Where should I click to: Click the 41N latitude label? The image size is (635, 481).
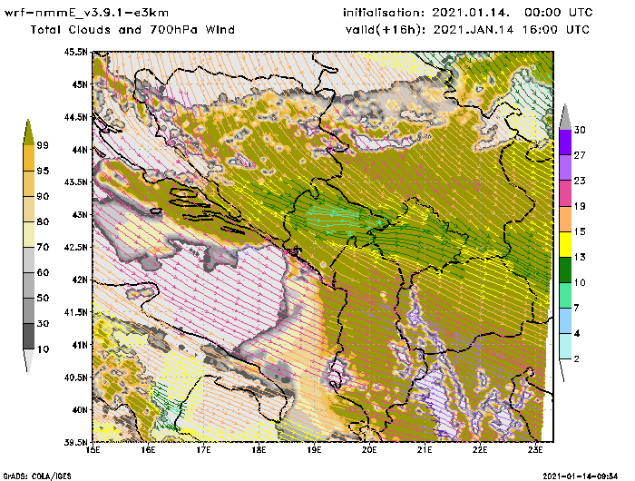coord(79,345)
